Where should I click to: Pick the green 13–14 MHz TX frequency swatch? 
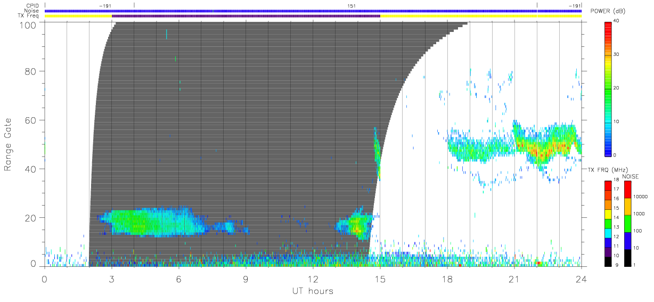pyautogui.click(x=608, y=223)
